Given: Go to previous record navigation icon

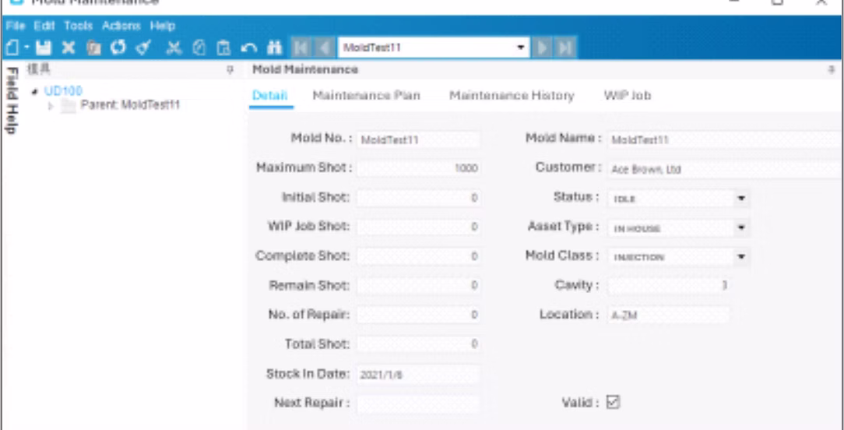Looking at the screenshot, I should click(x=324, y=48).
